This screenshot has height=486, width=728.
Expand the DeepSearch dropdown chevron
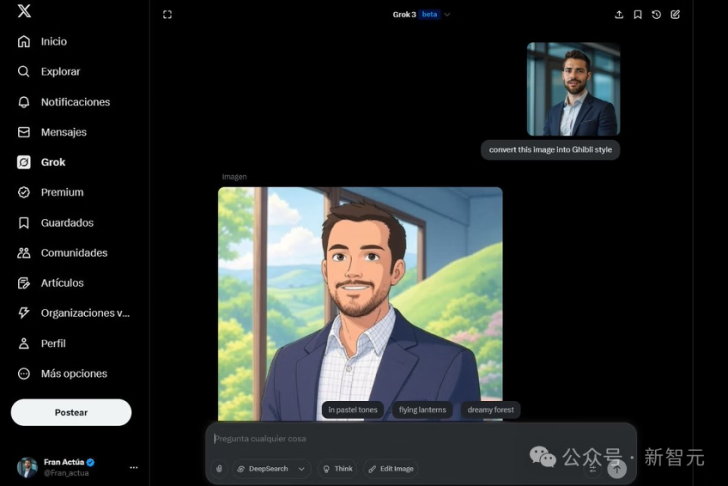[302, 469]
